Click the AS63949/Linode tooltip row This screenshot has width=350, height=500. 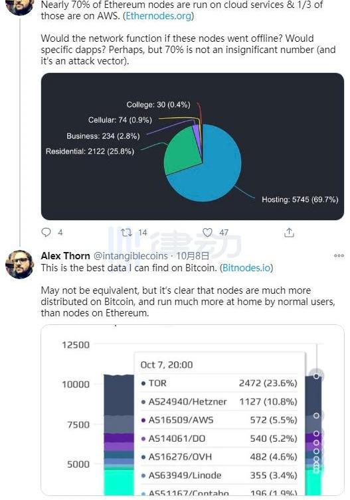[x=219, y=475]
